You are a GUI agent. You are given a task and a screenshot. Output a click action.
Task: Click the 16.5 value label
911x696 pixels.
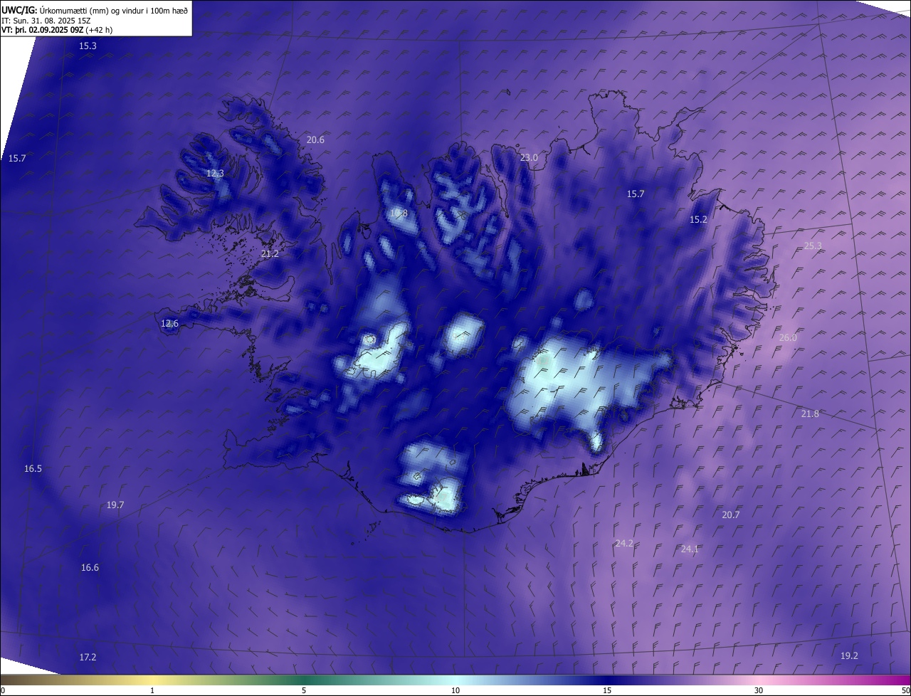click(33, 468)
